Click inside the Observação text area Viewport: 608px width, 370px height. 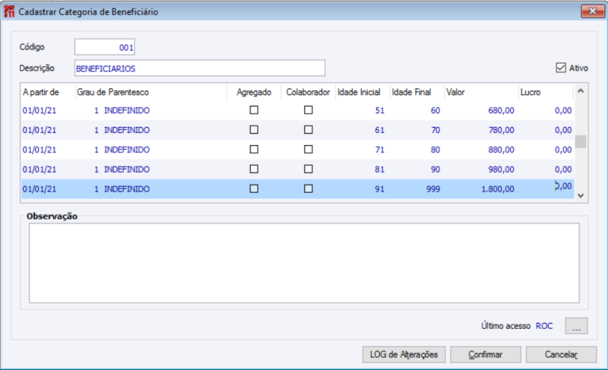tap(304, 263)
